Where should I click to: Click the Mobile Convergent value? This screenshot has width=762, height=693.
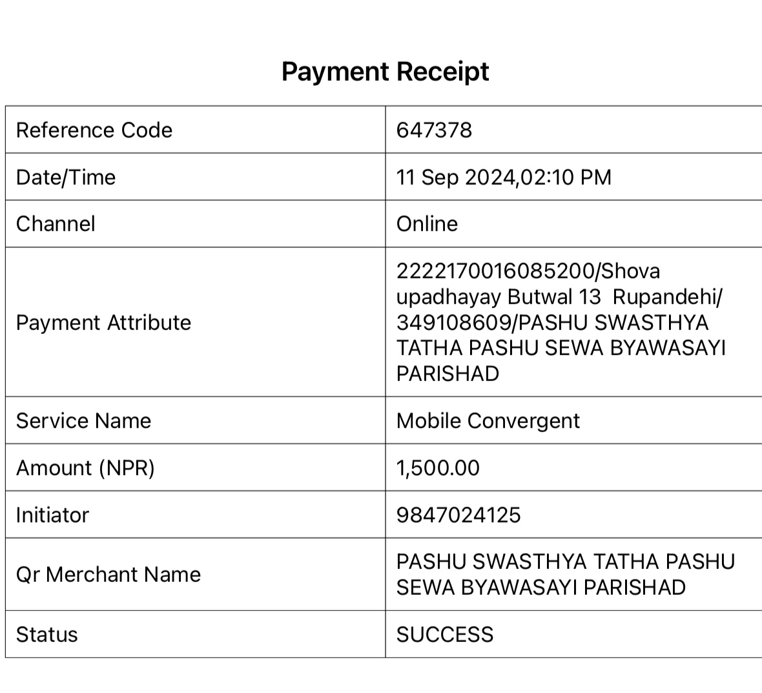pos(488,421)
